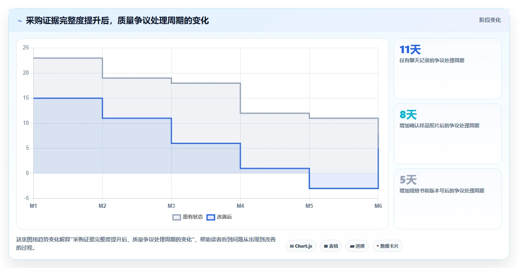Click the 数据卡片 tag button
This screenshot has height=268, width=518.
[x=387, y=246]
